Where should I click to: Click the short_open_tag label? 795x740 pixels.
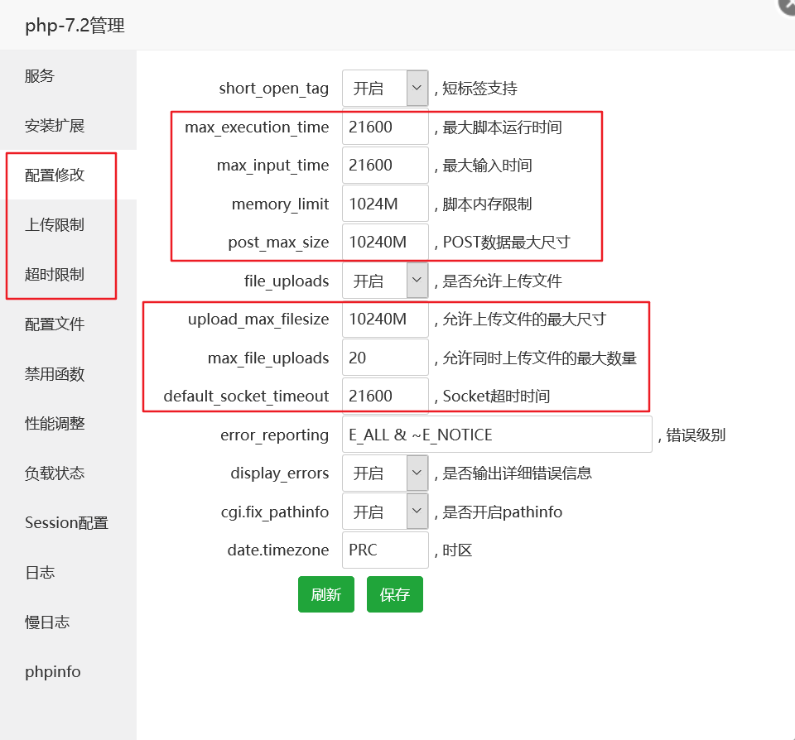pyautogui.click(x=274, y=89)
